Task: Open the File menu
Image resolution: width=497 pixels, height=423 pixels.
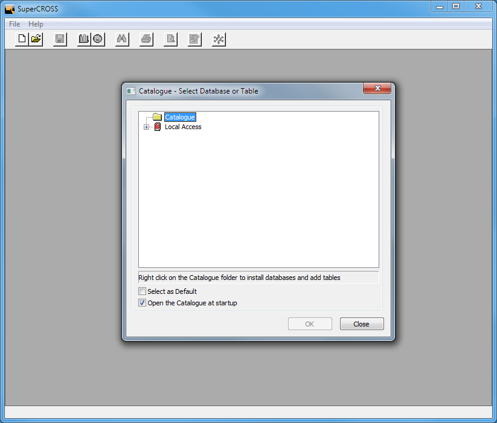Action: [x=14, y=24]
